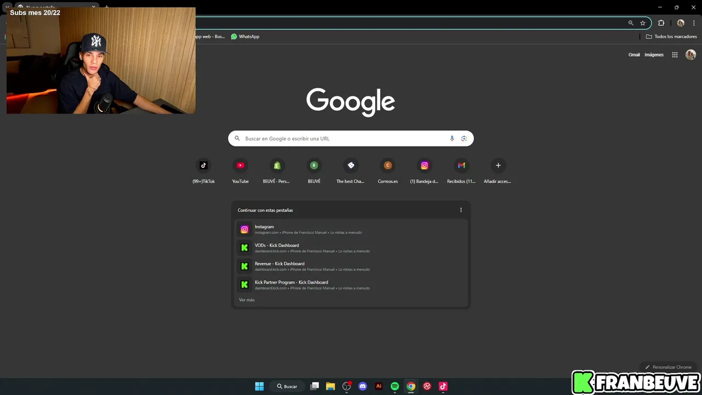Open the Continuar con estas pestañas options menu
This screenshot has width=702, height=395.
(x=461, y=210)
